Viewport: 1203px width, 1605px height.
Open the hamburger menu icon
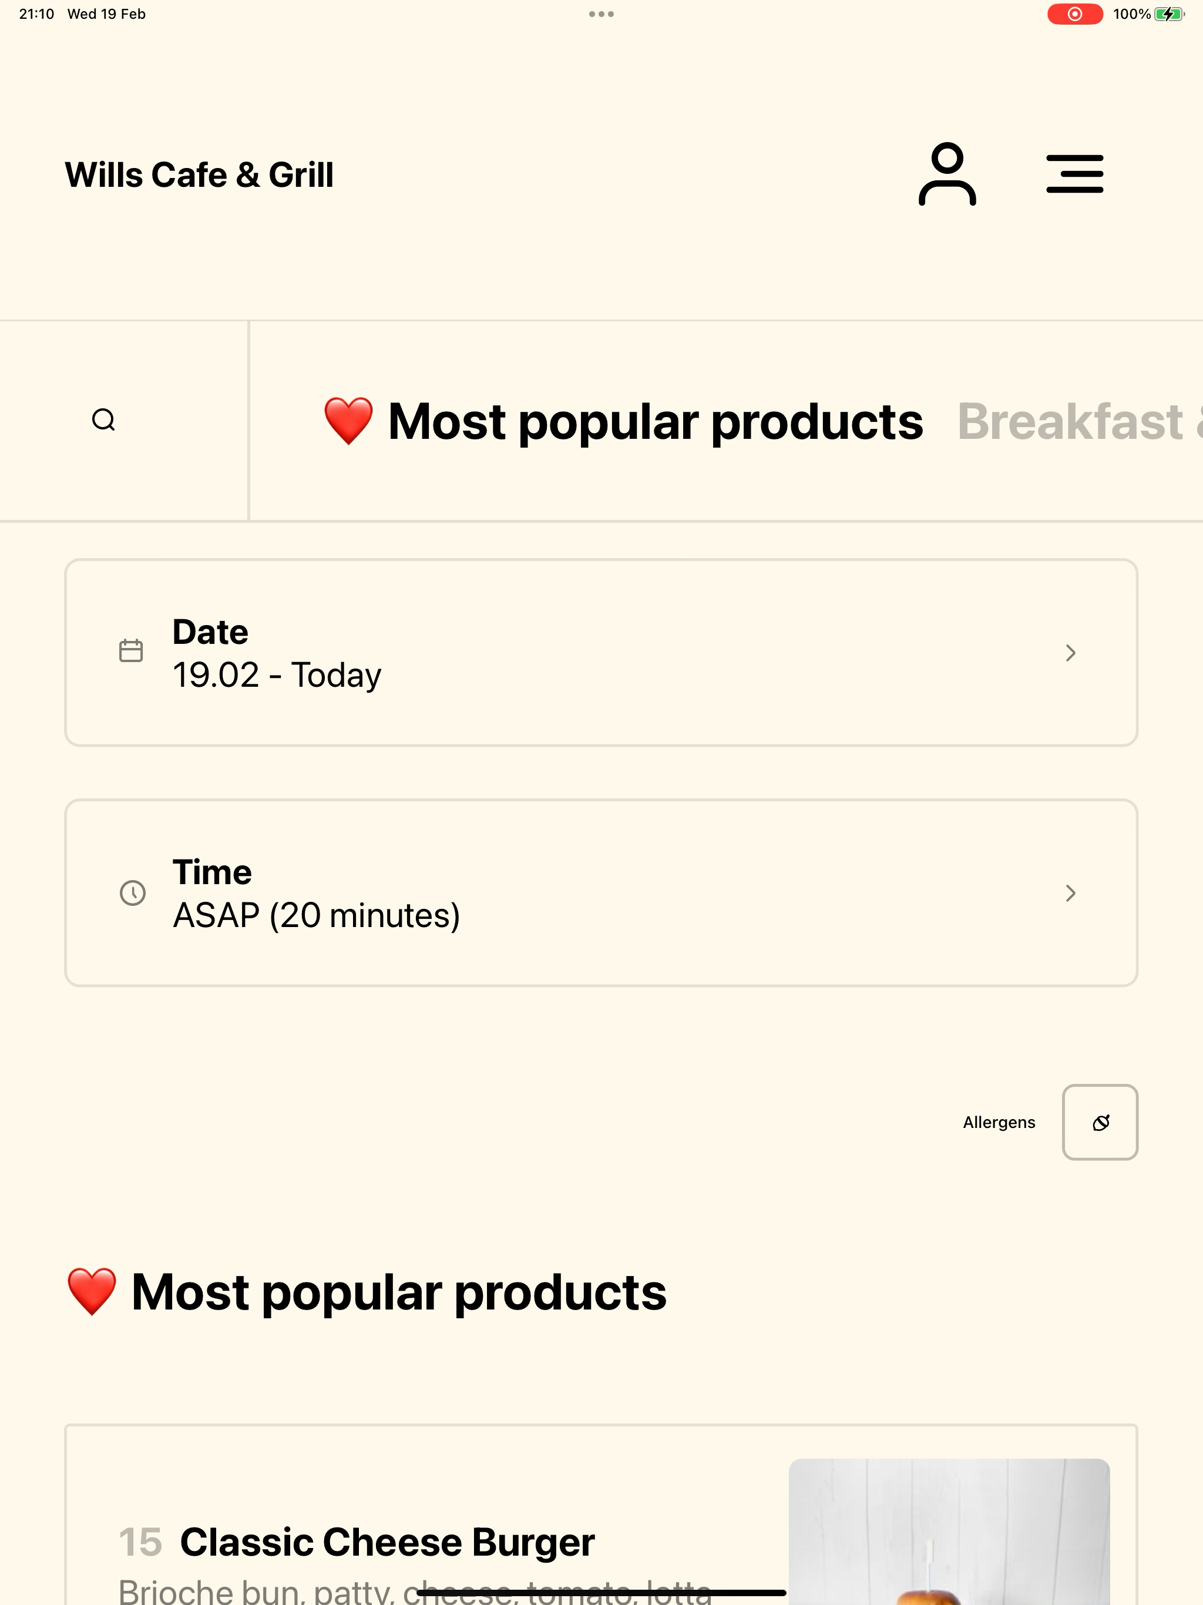pos(1074,174)
